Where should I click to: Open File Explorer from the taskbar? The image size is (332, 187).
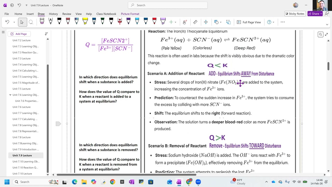[84, 182]
